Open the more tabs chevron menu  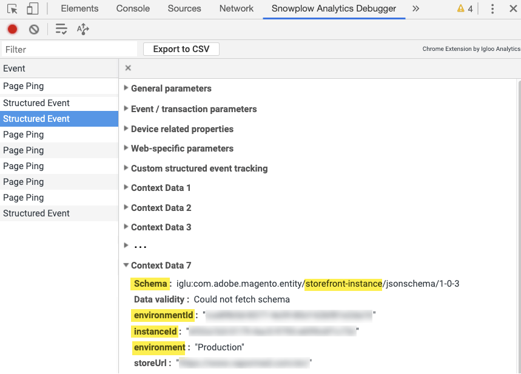[415, 8]
